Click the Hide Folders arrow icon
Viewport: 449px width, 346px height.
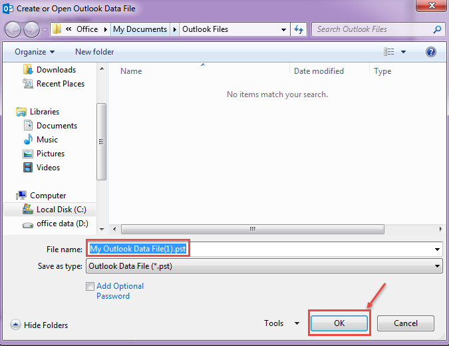pos(15,325)
